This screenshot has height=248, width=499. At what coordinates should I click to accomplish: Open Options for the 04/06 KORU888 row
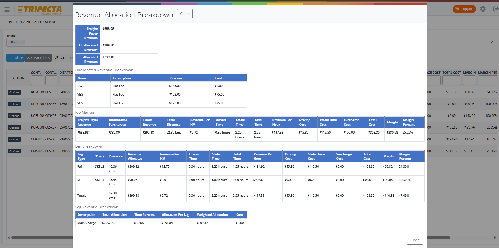[x=14, y=92]
